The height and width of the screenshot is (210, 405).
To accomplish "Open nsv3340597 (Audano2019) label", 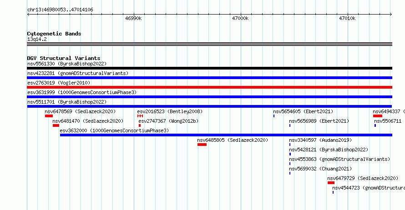I will (x=320, y=140).
